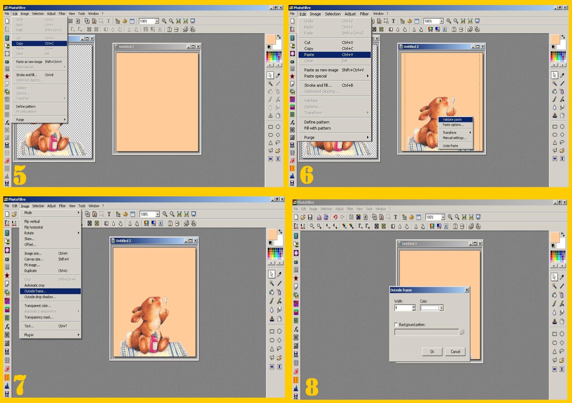
Task: Choose Outside frame... from the Image menu
Action: pos(35,291)
